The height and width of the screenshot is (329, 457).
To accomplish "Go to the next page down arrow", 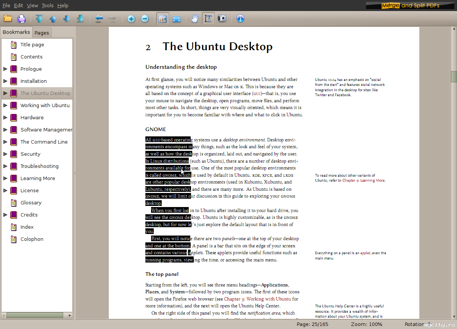I will (x=67, y=18).
